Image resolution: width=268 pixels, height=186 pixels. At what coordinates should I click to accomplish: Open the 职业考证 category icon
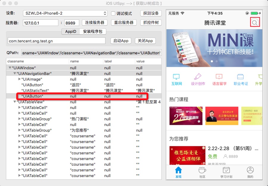240,77
